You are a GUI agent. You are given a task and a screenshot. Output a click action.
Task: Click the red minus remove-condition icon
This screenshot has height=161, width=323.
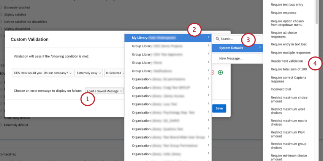pos(212,72)
